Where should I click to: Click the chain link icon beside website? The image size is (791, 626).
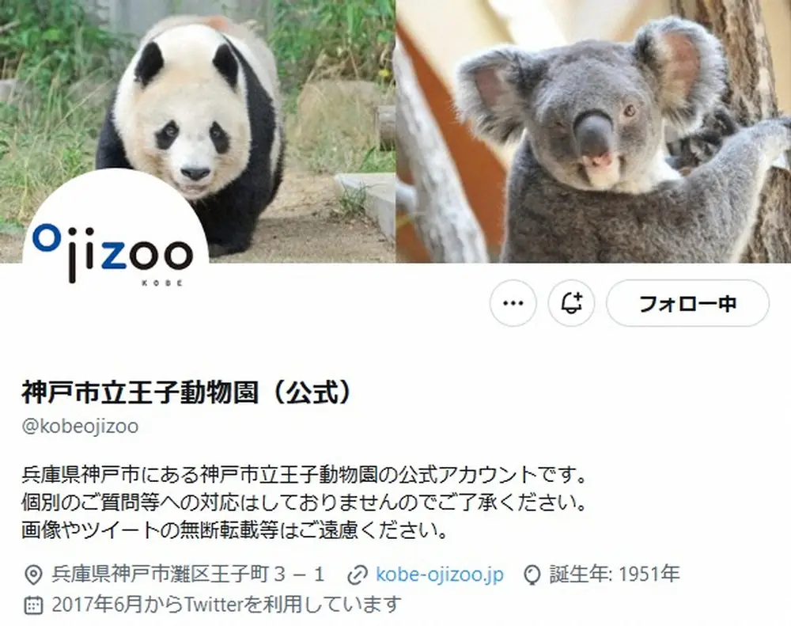pos(358,575)
